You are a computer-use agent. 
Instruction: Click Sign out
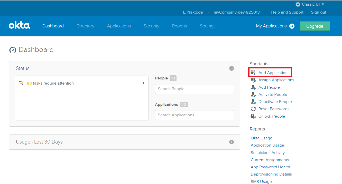[x=319, y=12]
